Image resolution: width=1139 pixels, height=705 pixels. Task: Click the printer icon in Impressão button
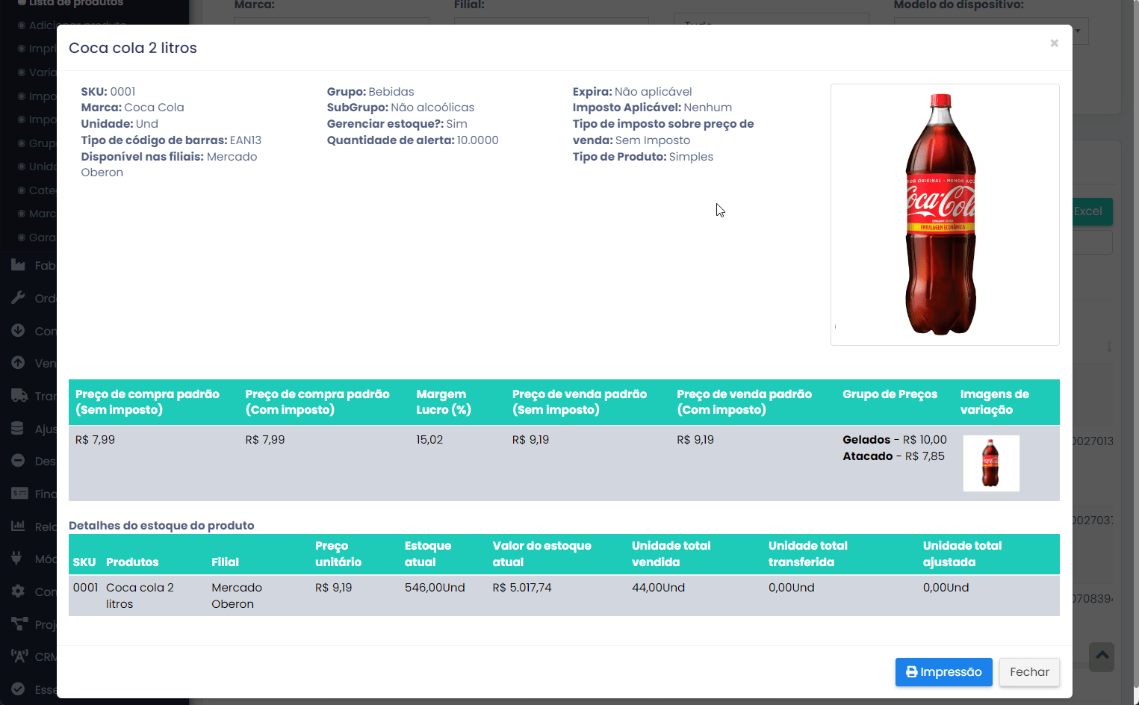[911, 672]
